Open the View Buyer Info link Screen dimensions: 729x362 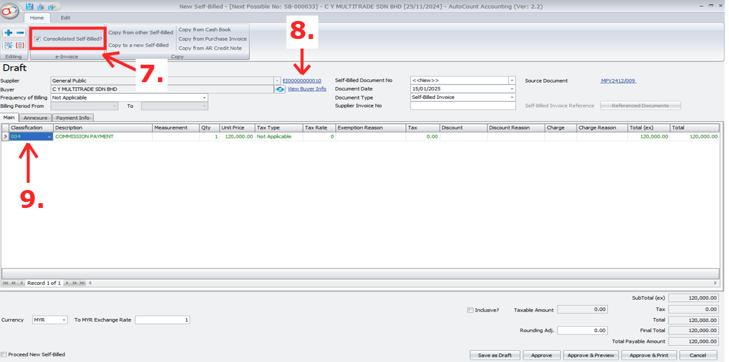pyautogui.click(x=307, y=89)
